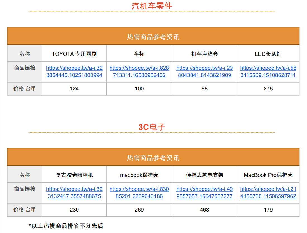Click the MacBook Pro保护壳 name cell
The height and width of the screenshot is (233, 307).
[x=268, y=175]
